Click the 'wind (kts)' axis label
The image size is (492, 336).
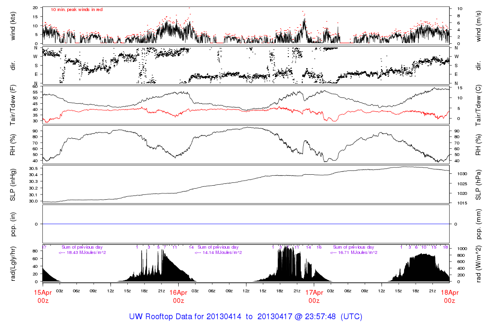[13, 26]
